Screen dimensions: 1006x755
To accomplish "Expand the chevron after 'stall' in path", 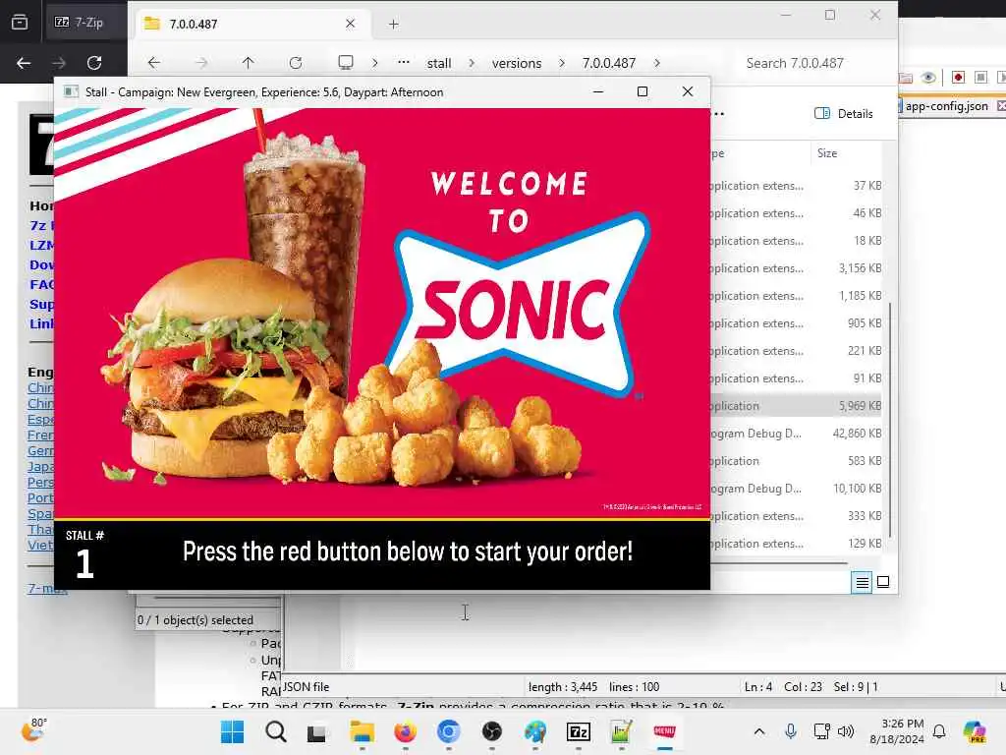I will tap(472, 63).
